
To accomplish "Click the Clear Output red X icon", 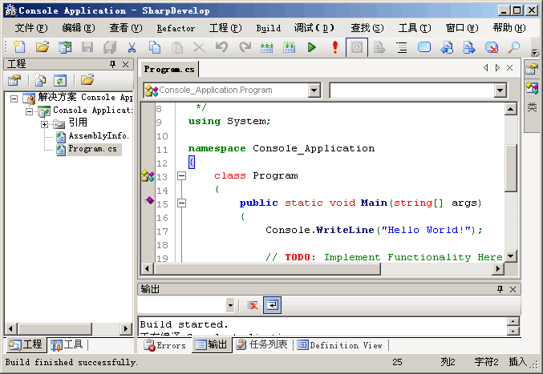I will point(253,305).
